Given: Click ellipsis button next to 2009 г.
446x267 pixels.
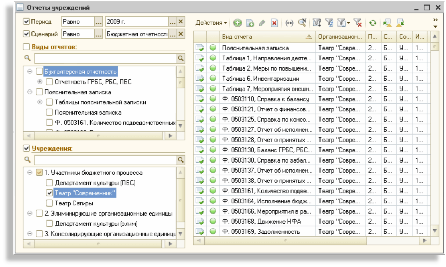Looking at the screenshot, I should [172, 22].
